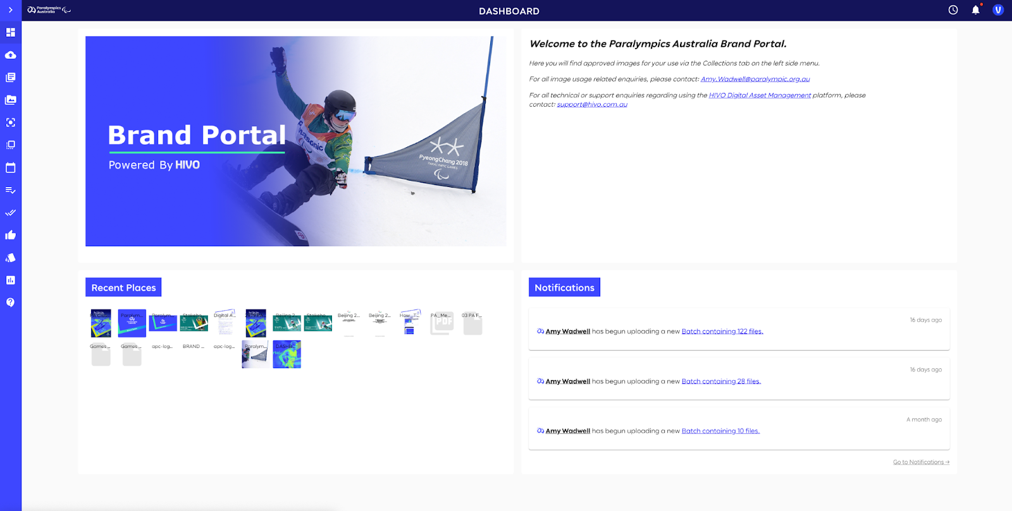1012x511 pixels.
Task: Open the calendar icon in sidebar
Action: tap(11, 167)
